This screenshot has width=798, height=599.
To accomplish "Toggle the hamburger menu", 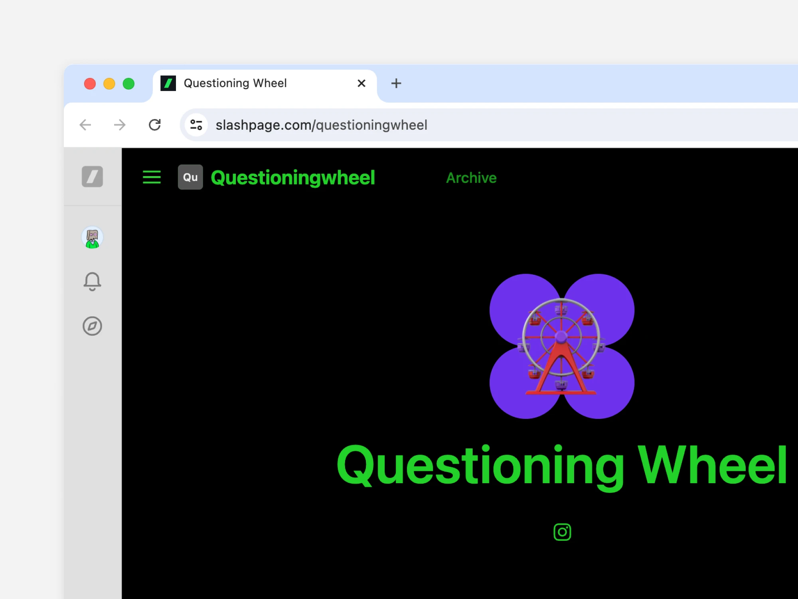I will click(x=152, y=177).
